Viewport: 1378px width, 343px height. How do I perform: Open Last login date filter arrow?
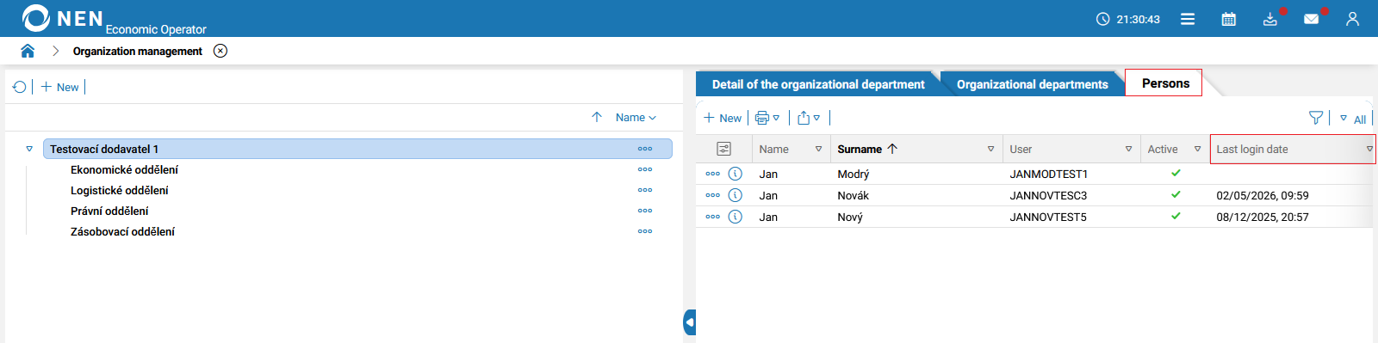[1369, 149]
